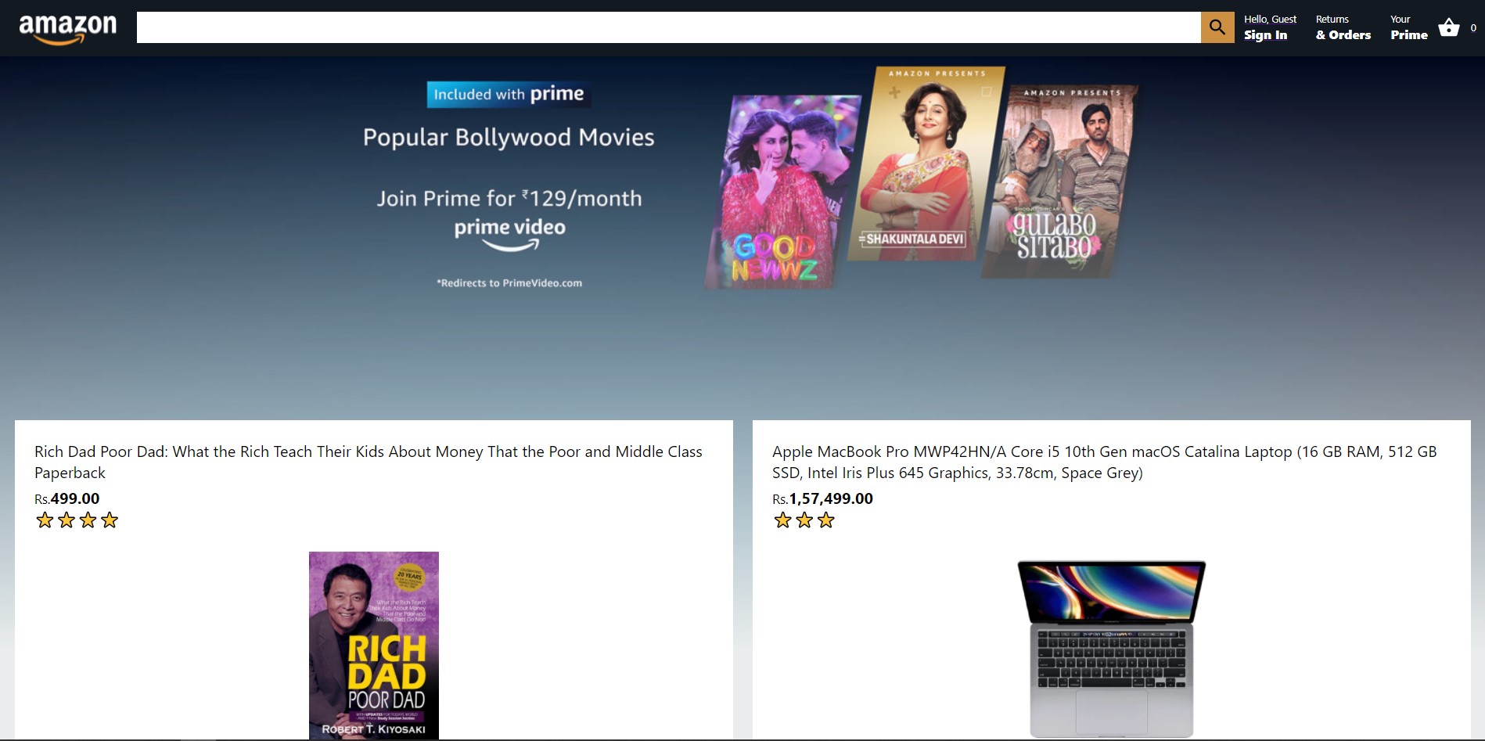This screenshot has width=1485, height=741.
Task: Click the Rich Dad Poor Dad book cover
Action: click(x=374, y=646)
